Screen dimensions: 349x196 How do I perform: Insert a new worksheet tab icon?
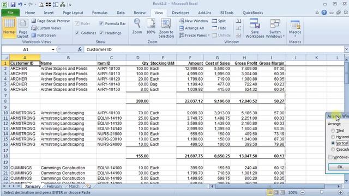[88, 186]
